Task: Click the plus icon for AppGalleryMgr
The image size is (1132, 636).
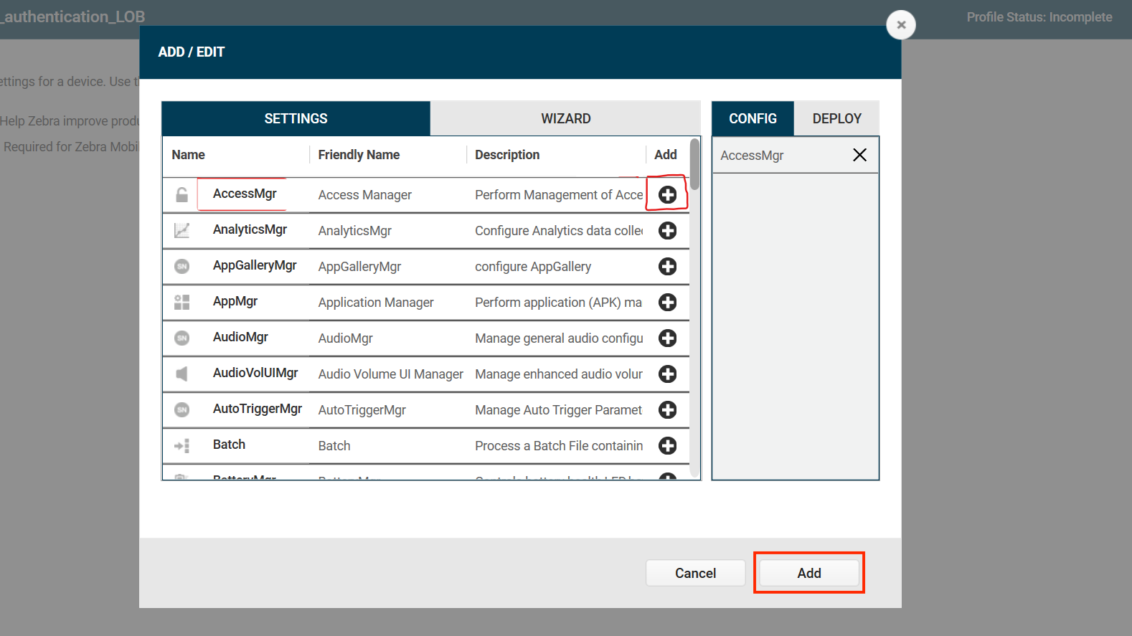Action: pos(667,267)
